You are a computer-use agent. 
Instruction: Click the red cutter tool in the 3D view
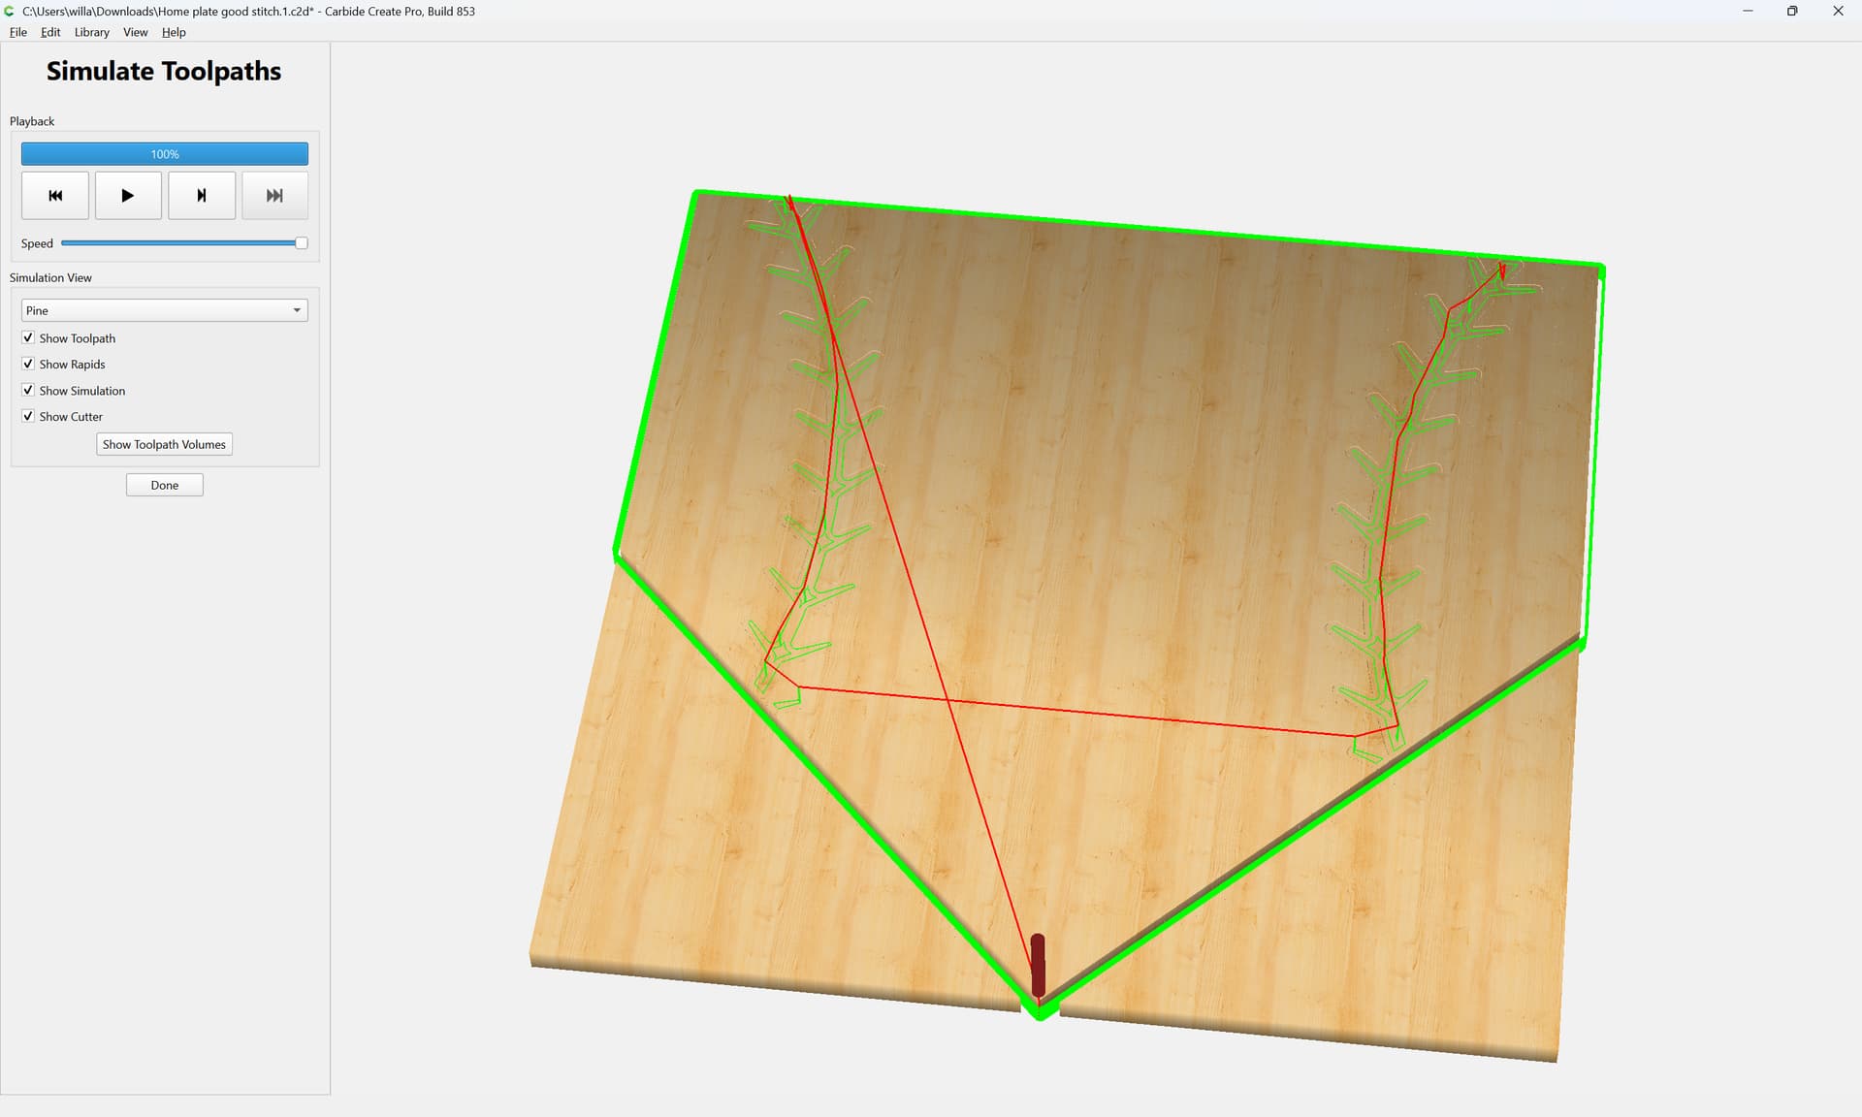click(1038, 965)
